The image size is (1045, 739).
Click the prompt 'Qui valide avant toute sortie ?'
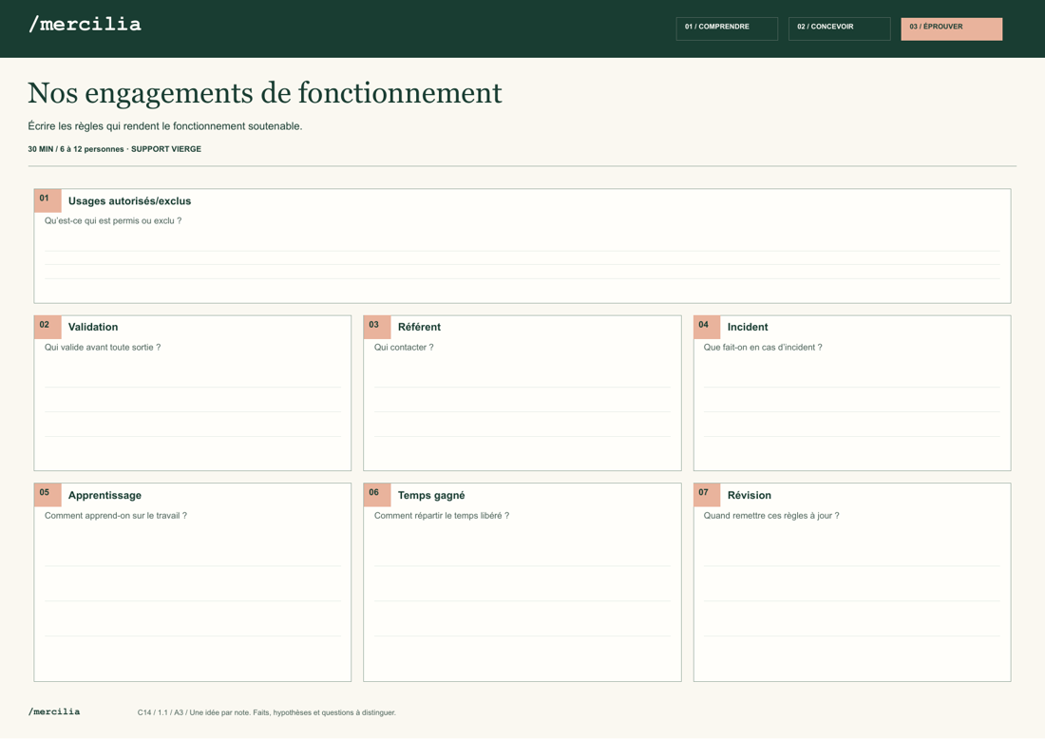pyautogui.click(x=103, y=347)
